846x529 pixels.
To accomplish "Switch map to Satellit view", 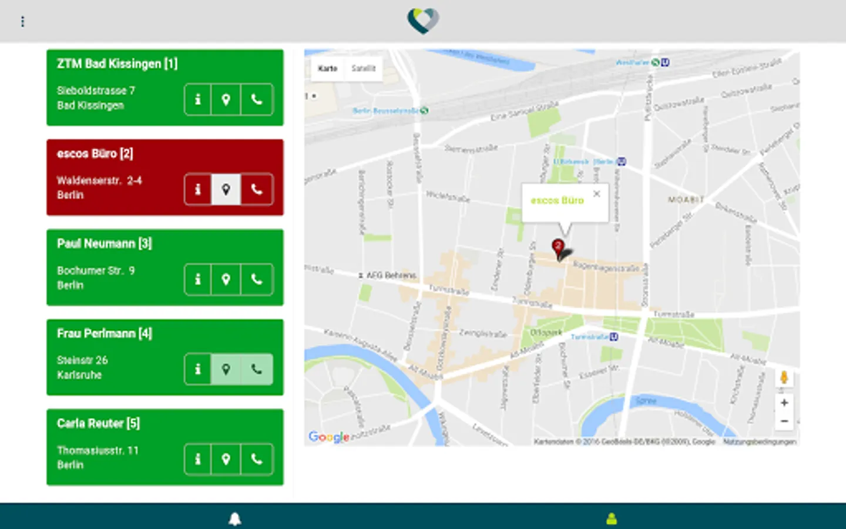I will (x=364, y=68).
